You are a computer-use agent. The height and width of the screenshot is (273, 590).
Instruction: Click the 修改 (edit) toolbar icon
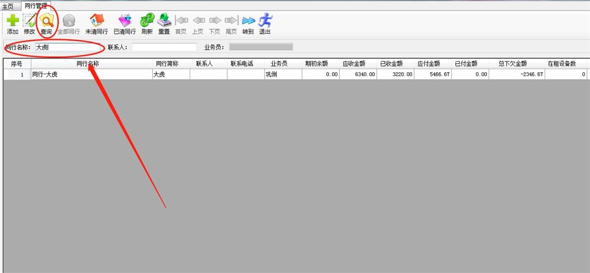pos(29,20)
